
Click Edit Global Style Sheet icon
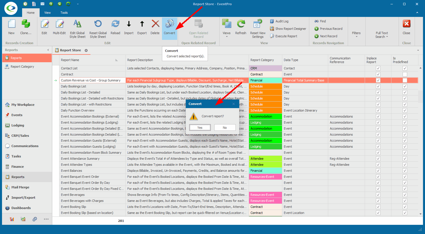click(x=77, y=24)
